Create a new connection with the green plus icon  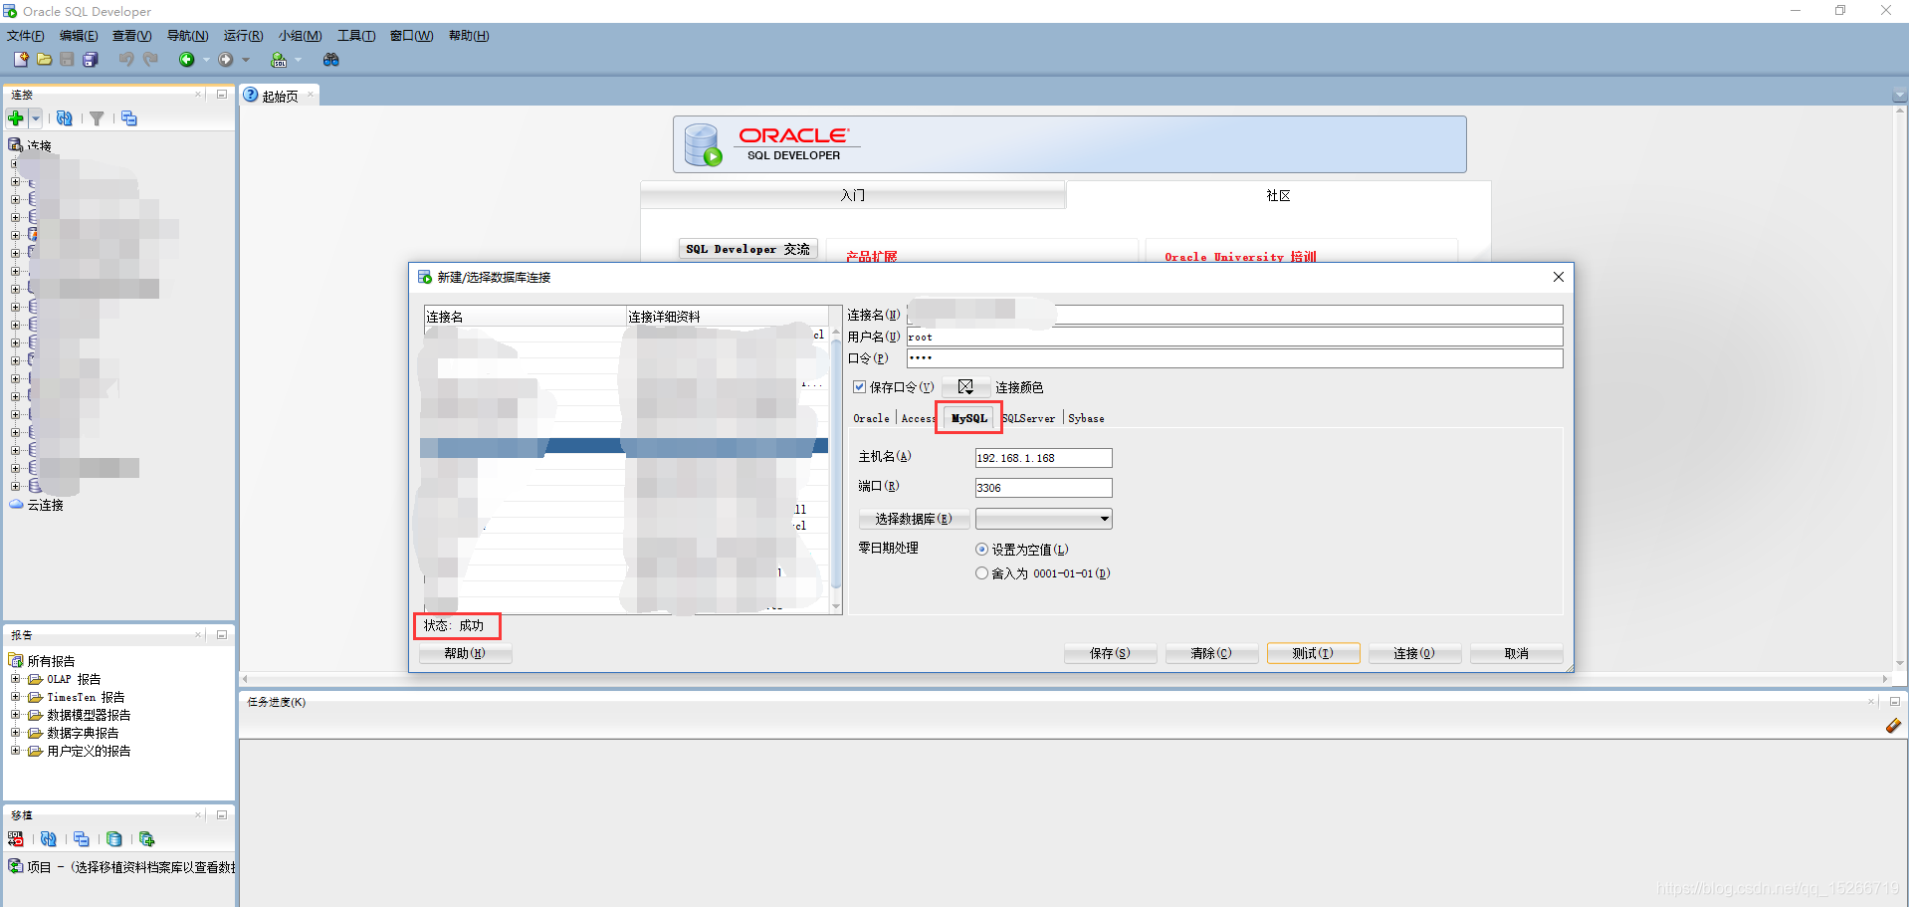pos(16,117)
